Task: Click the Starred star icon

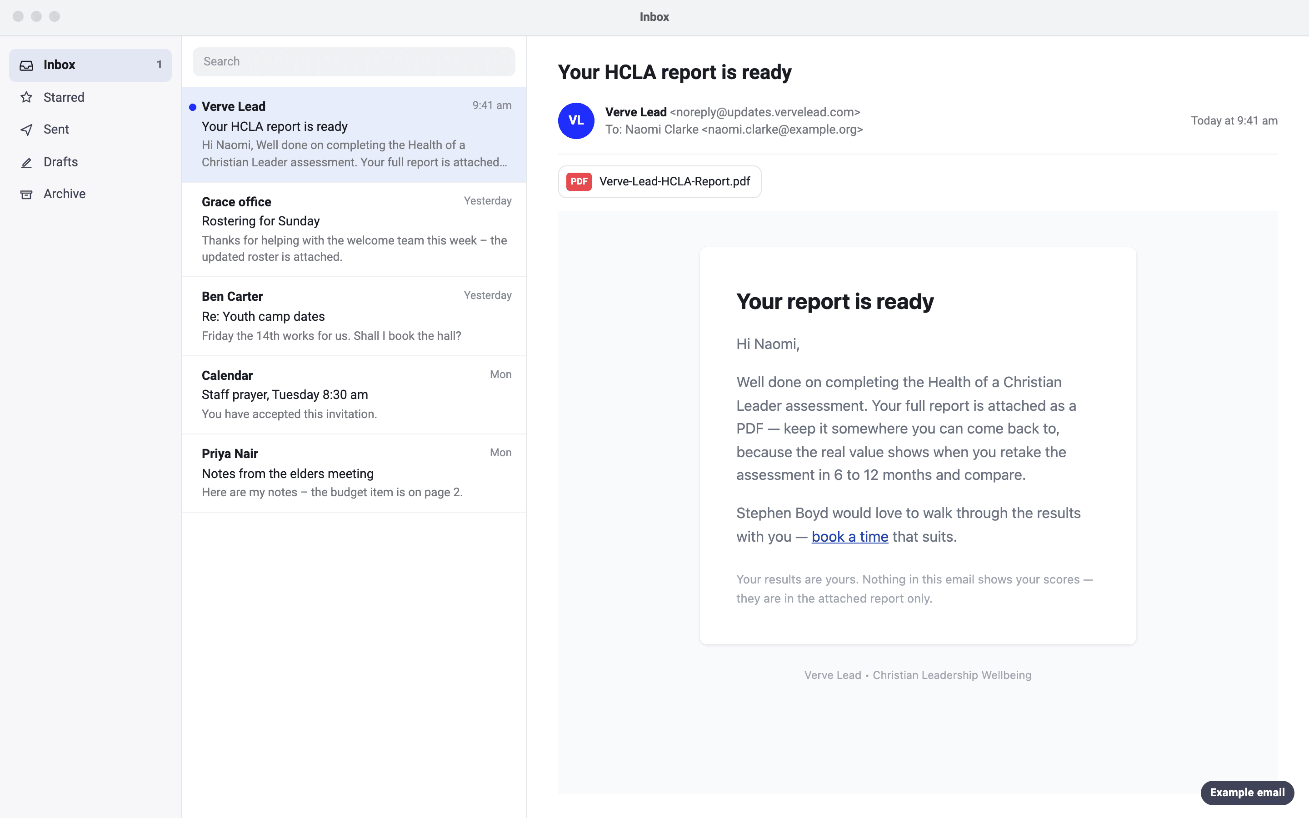Action: 26,97
